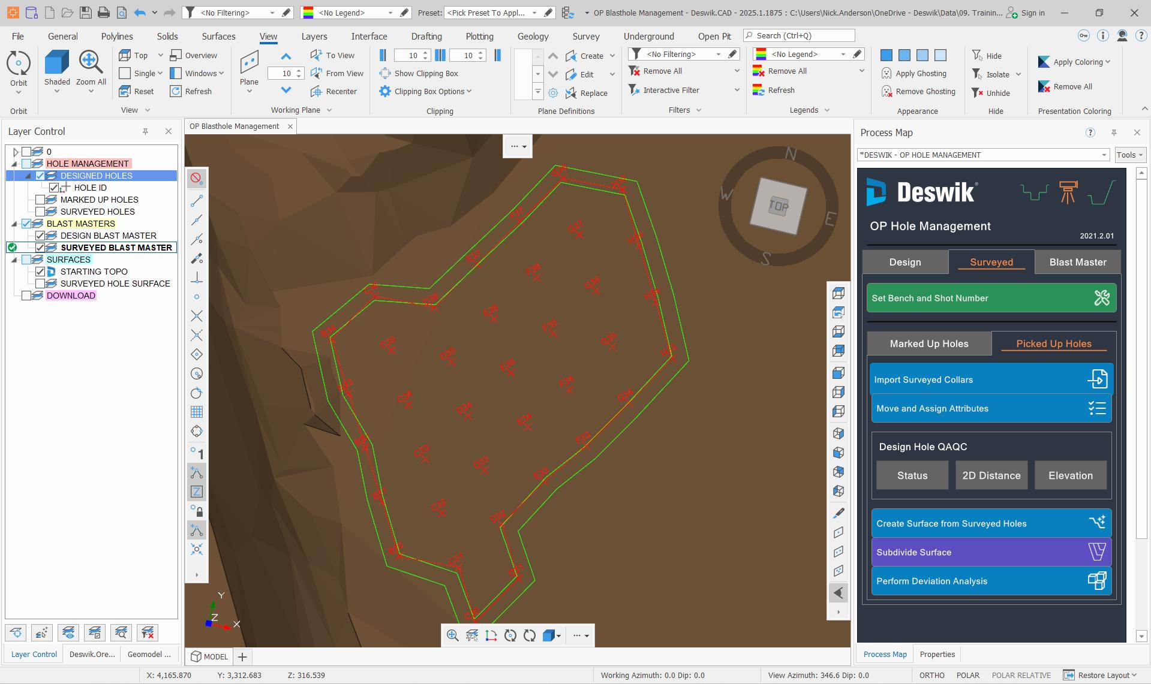Click the Hide objects icon
This screenshot has height=684, width=1151.
point(977,55)
